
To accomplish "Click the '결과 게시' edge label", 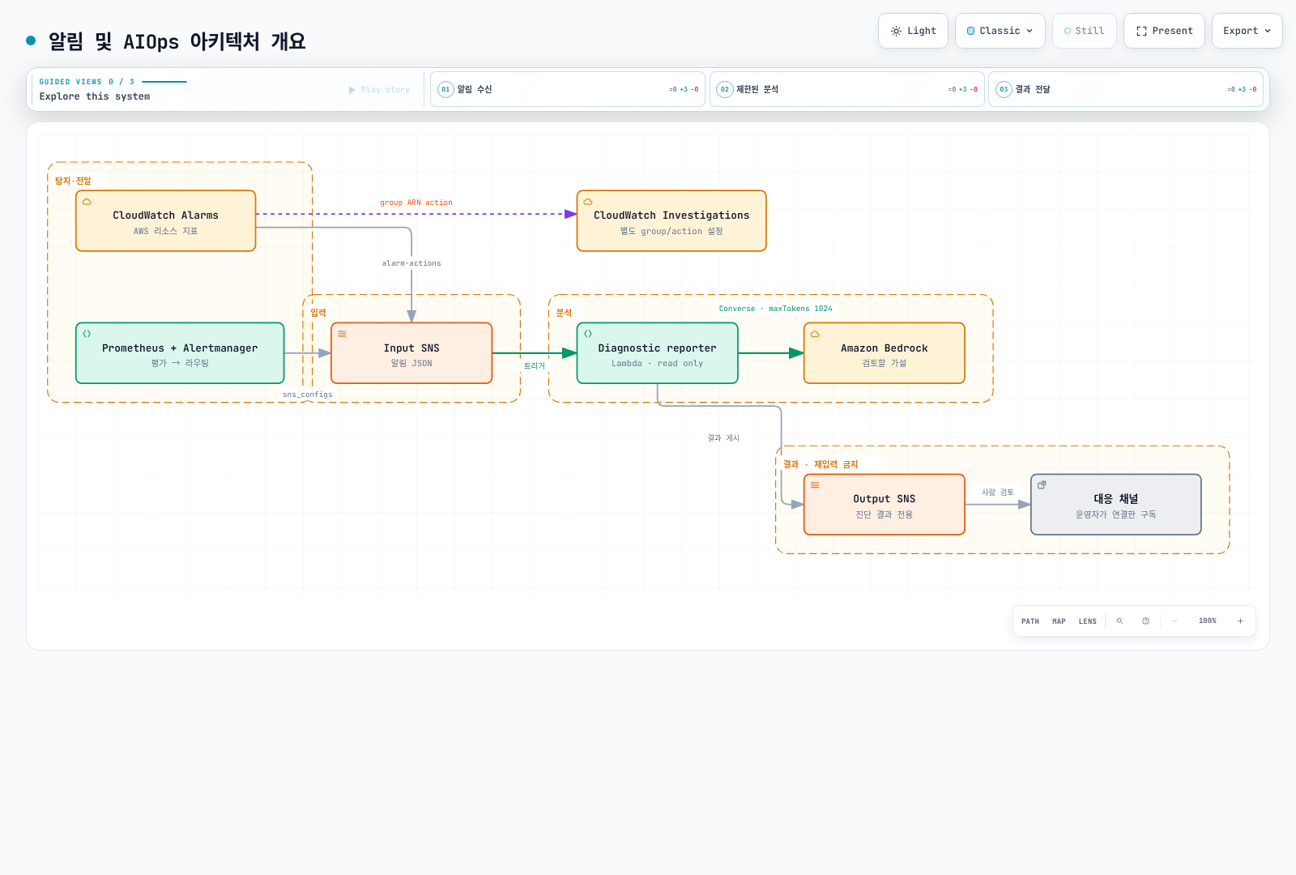I will (723, 438).
